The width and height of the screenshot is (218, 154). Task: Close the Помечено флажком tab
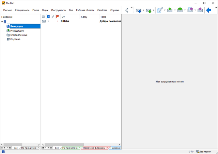107,148
